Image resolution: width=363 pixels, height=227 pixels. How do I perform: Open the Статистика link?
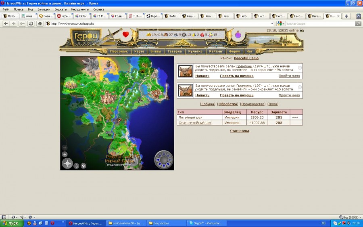pos(239,131)
